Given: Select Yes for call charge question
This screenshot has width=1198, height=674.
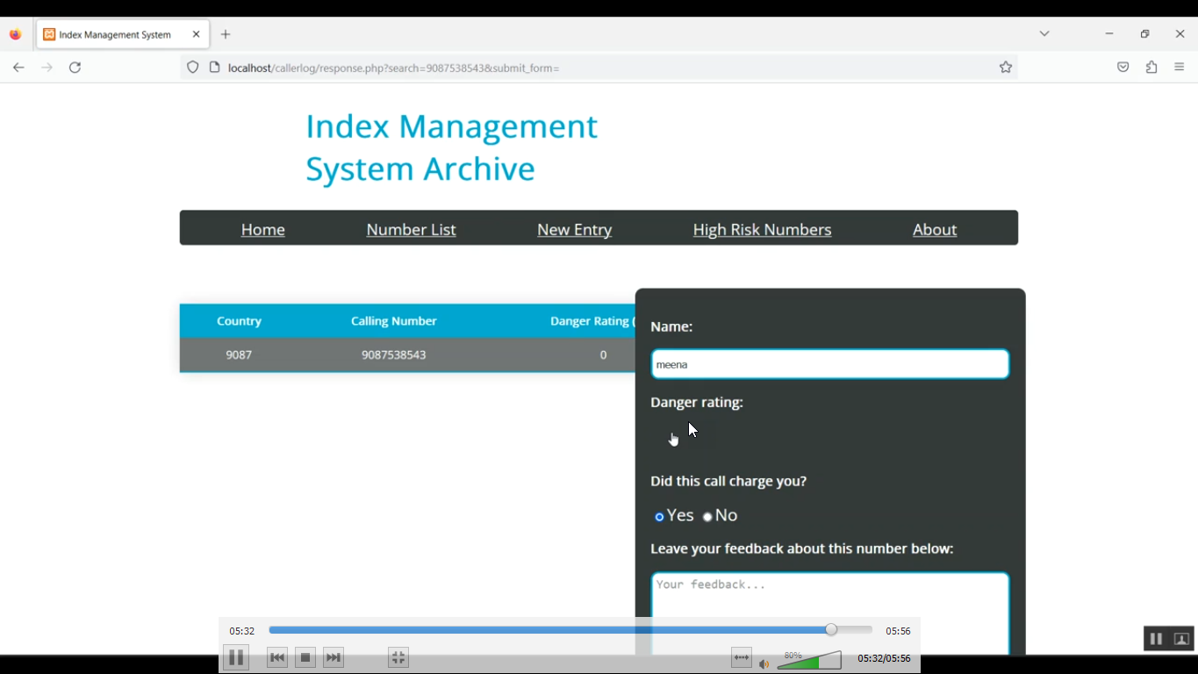Looking at the screenshot, I should pos(660,517).
